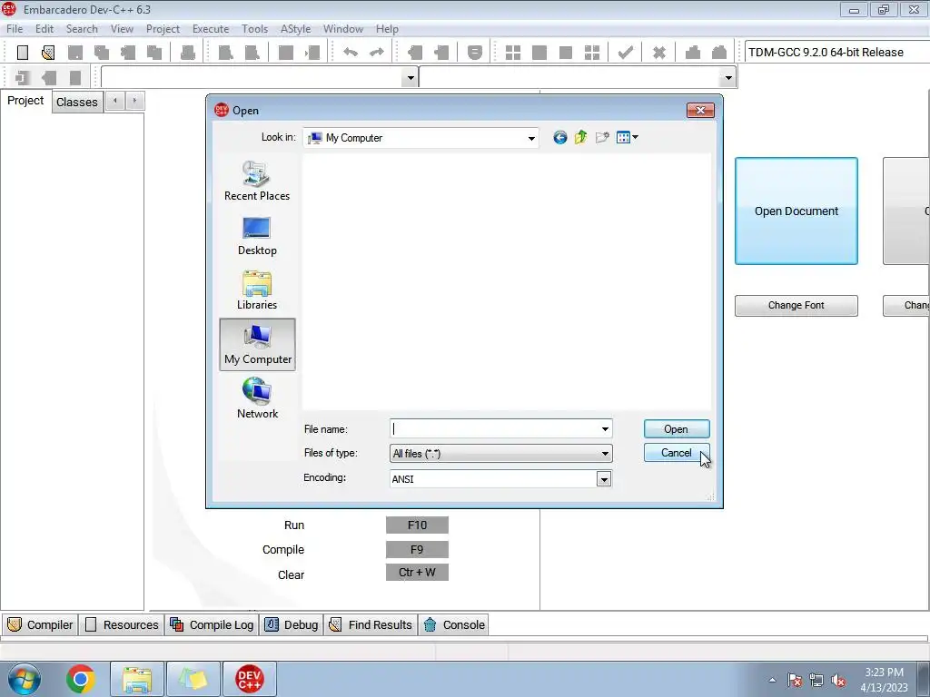This screenshot has height=697, width=930.
Task: Expand the first class browser toolbar combo box
Action: (410, 78)
